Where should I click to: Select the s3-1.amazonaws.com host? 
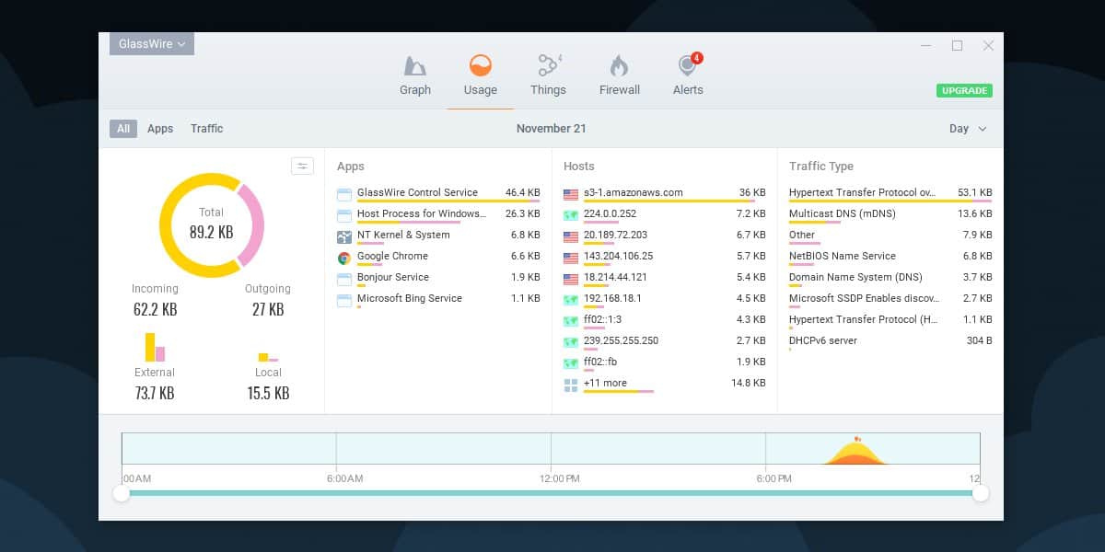[664, 193]
